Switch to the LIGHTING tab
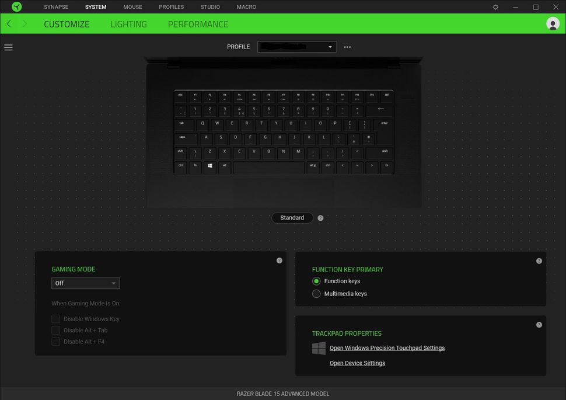 [128, 24]
